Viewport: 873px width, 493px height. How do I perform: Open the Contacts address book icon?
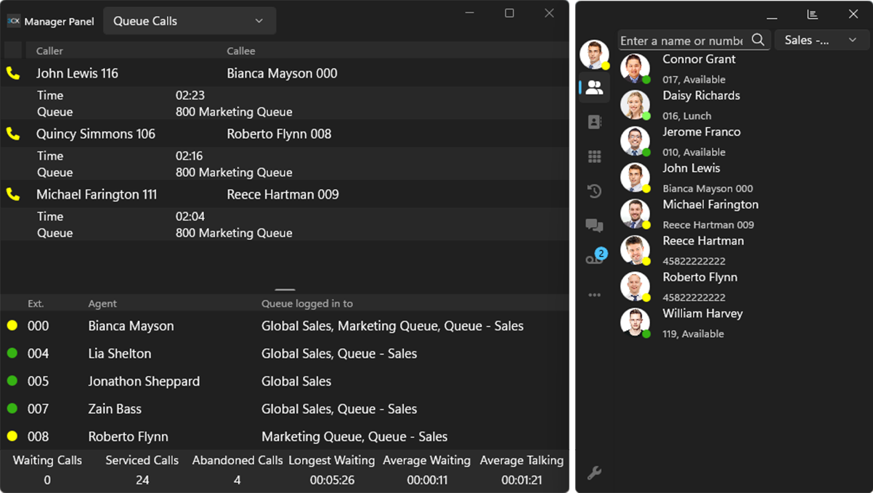tap(594, 122)
